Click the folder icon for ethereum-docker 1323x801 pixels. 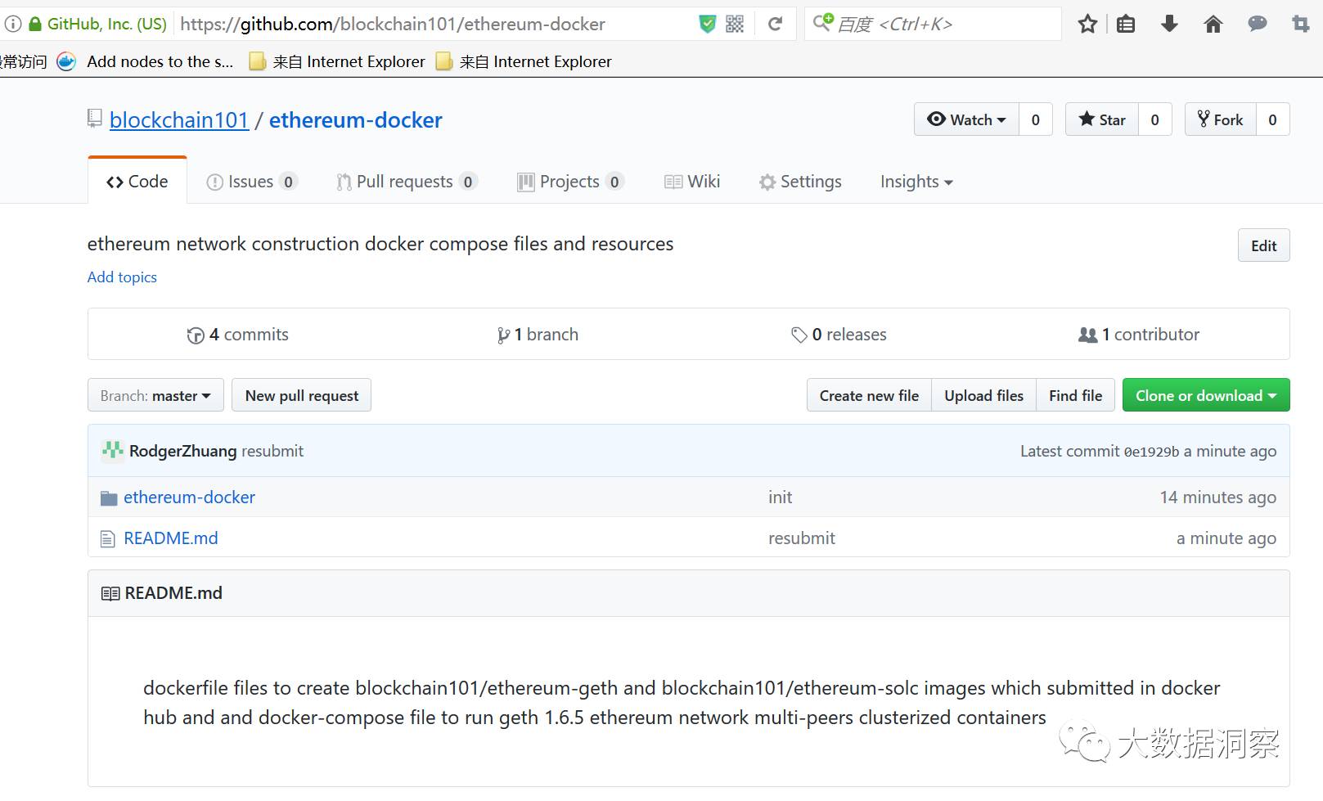point(109,497)
